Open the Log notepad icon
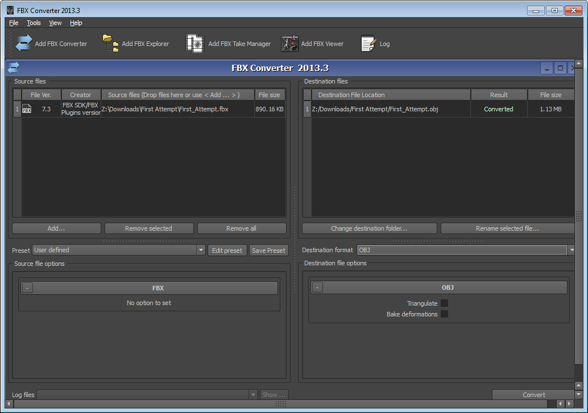This screenshot has height=413, width=588. (x=368, y=44)
